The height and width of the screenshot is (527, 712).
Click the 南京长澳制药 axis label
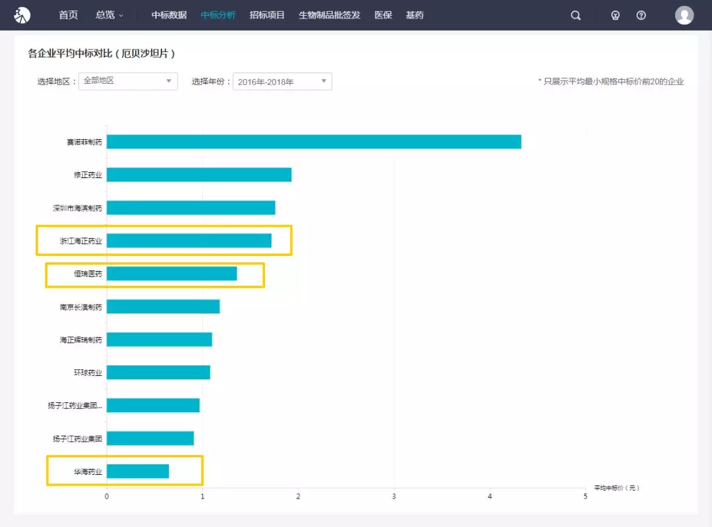coord(81,307)
